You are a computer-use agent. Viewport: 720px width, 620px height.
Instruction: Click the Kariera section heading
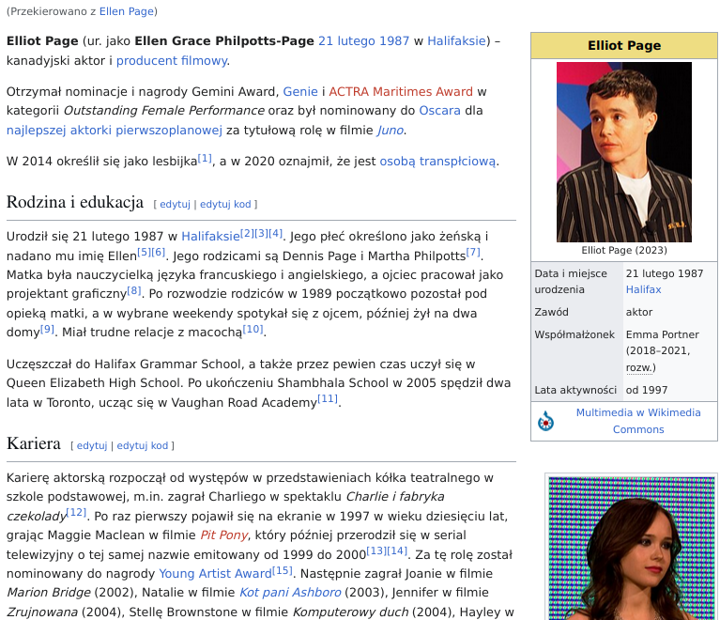(34, 444)
